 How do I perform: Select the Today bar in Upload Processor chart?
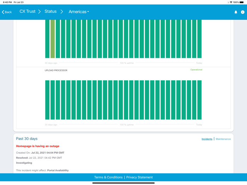(199, 100)
